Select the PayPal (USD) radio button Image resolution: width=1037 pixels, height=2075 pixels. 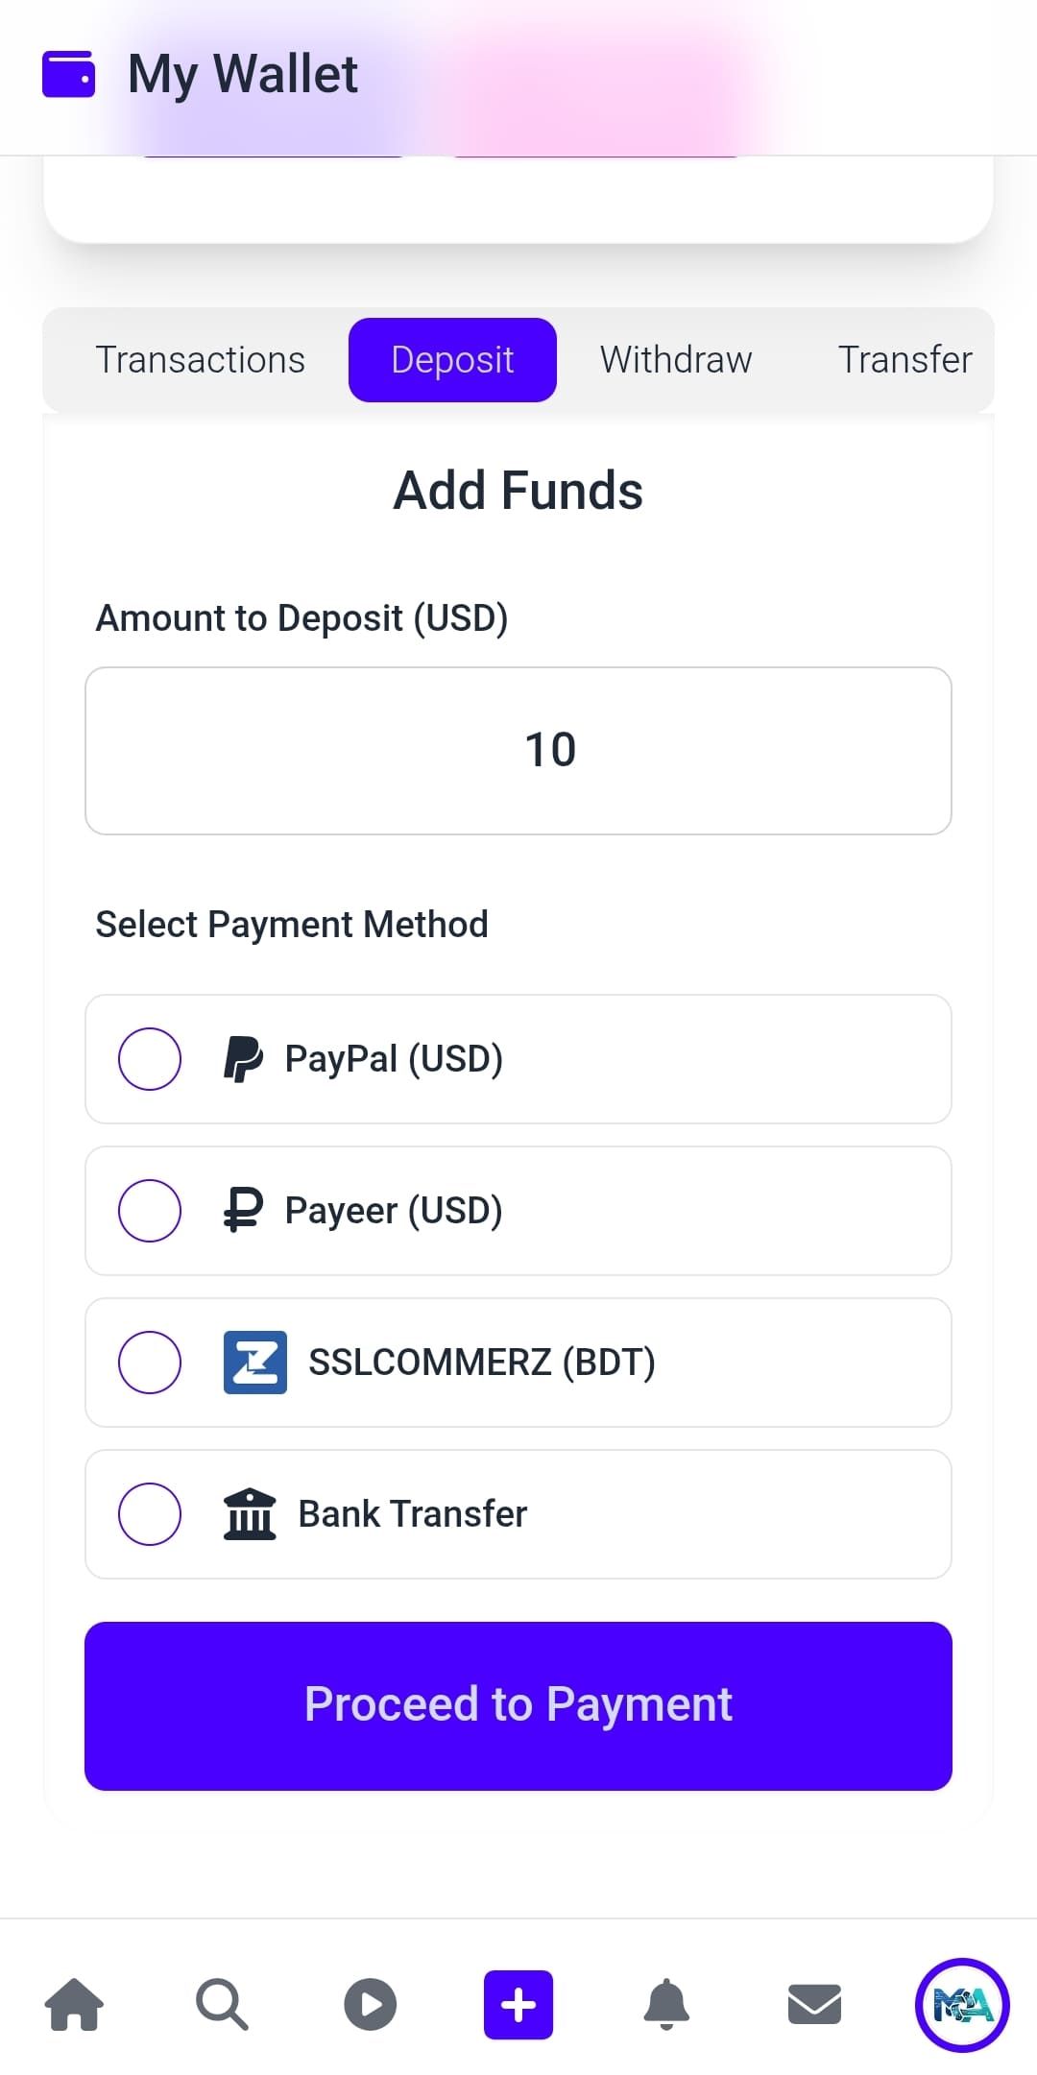150,1059
